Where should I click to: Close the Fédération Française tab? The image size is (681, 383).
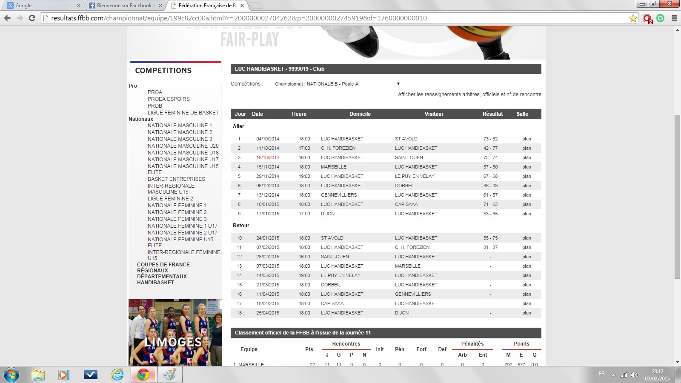click(x=242, y=6)
